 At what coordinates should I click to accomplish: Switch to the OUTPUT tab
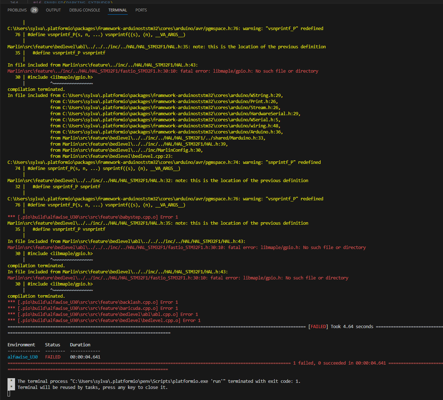point(53,10)
